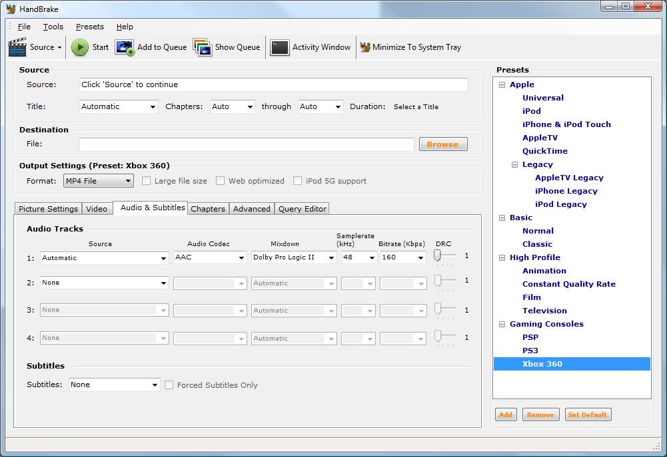Click the green Start play icon
Image resolution: width=667 pixels, height=457 pixels.
coord(79,47)
